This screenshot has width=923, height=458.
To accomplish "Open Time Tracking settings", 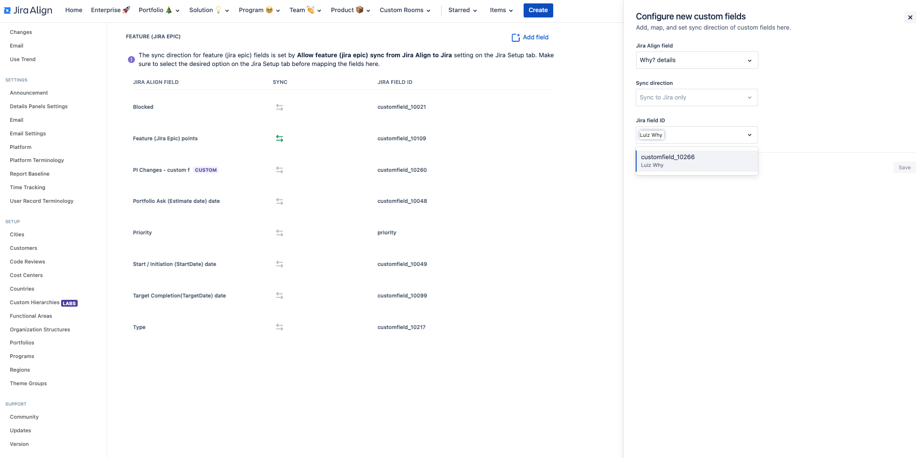I will pos(28,188).
